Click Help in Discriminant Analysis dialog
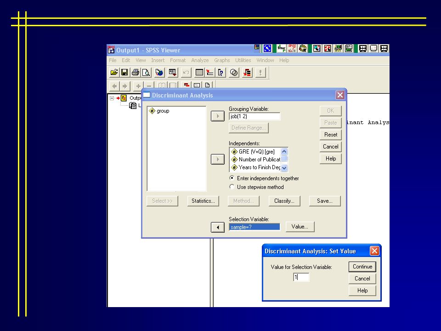This screenshot has height=331, width=441. 331,159
